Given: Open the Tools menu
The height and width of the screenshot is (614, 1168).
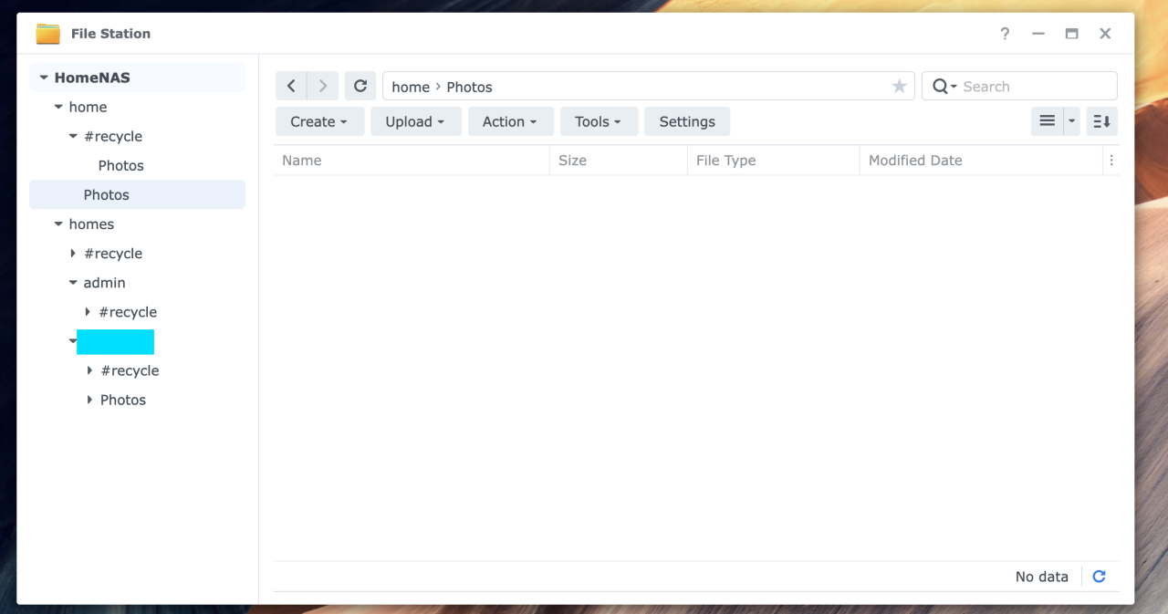Looking at the screenshot, I should 599,120.
